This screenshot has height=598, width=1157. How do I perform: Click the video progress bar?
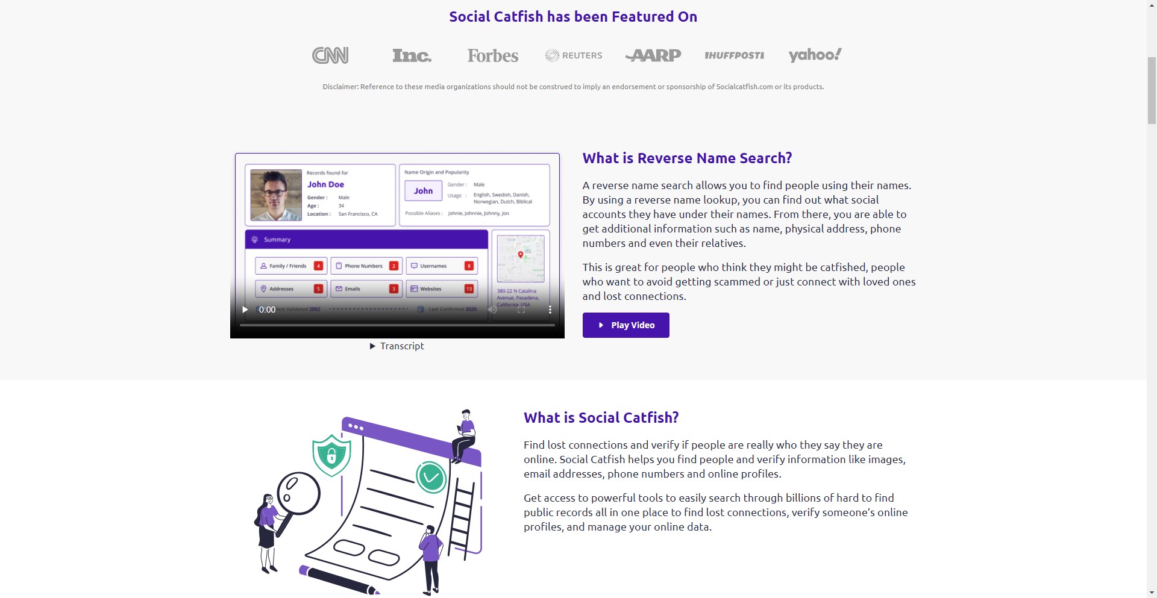tap(397, 325)
